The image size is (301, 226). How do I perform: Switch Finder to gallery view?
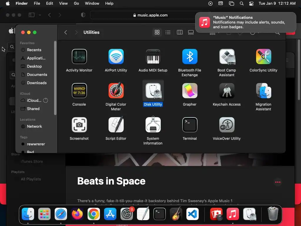[191, 32]
